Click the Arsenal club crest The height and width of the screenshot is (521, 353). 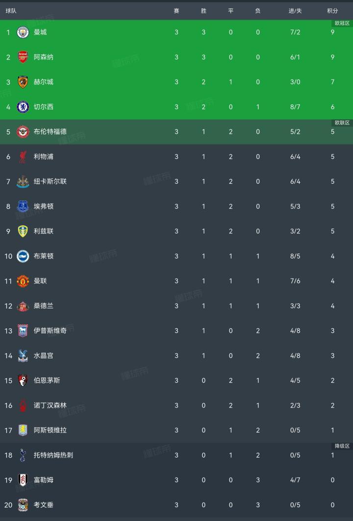(23, 57)
